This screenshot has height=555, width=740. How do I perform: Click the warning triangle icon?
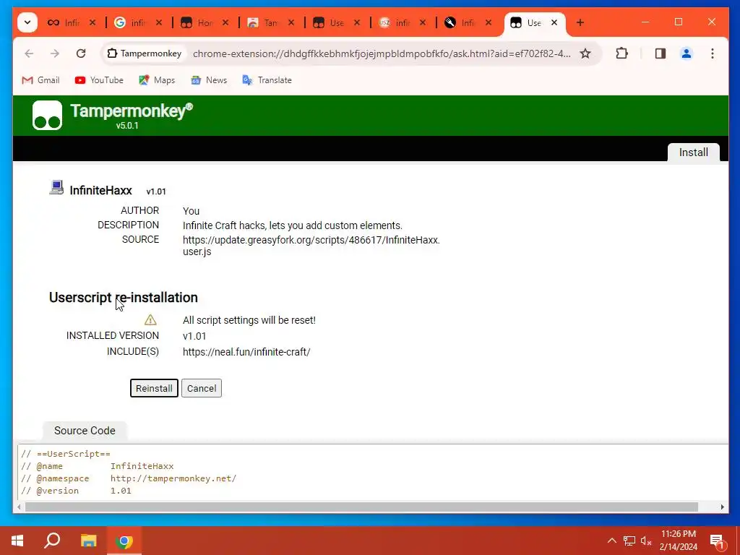[x=150, y=320]
